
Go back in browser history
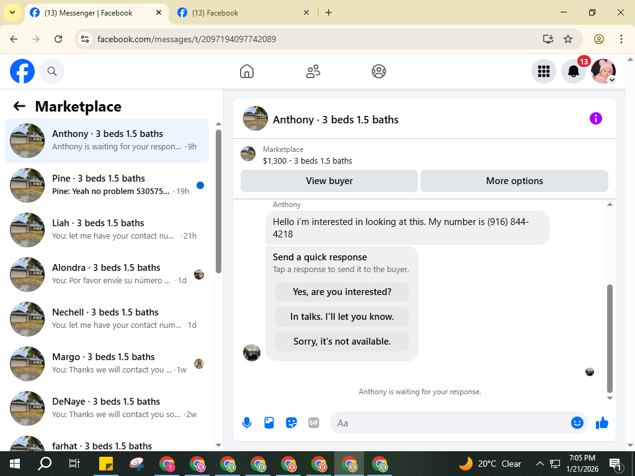[14, 39]
